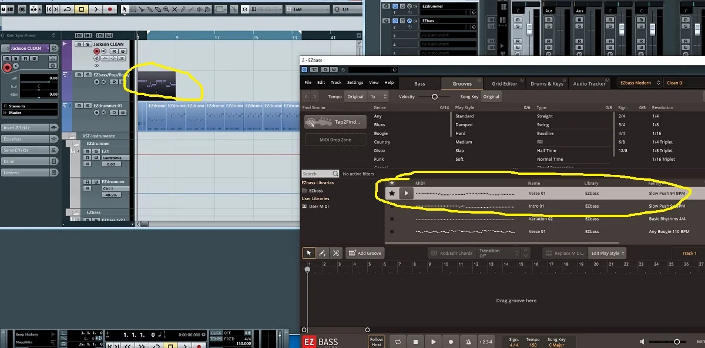Switch to the Bass tab

pos(419,83)
